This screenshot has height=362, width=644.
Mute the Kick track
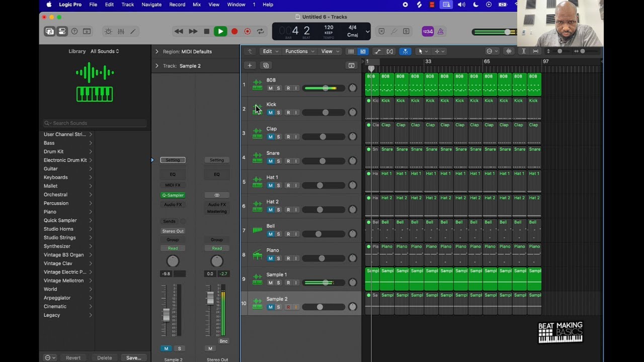click(x=270, y=113)
